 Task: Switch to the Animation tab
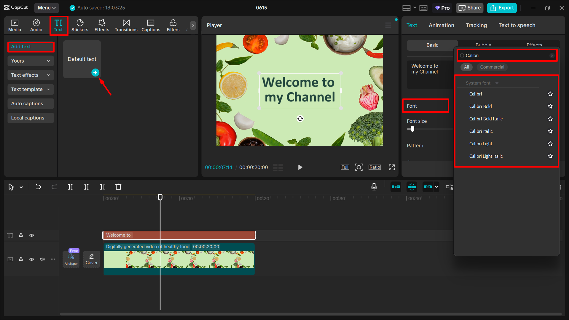[x=441, y=25]
